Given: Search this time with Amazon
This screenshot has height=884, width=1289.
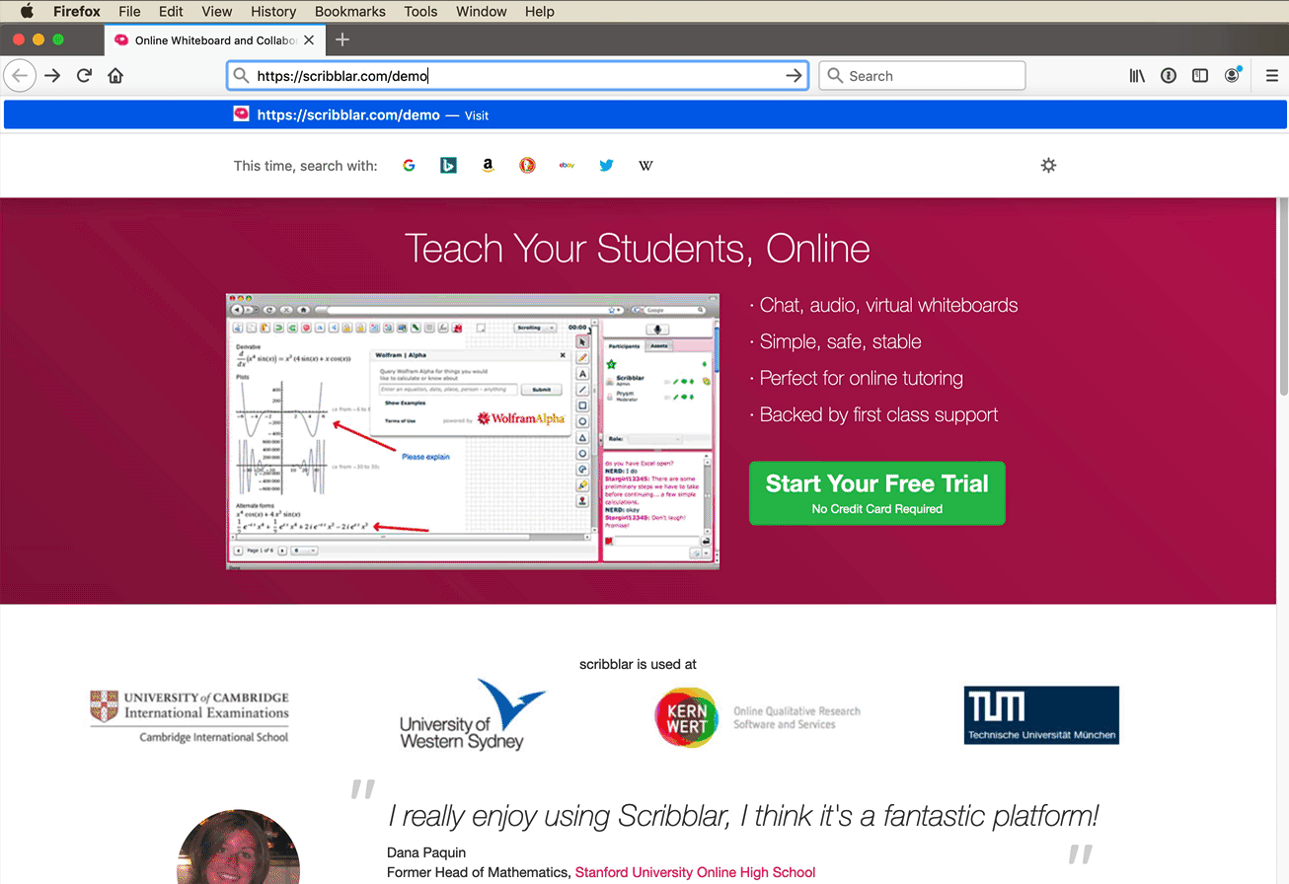Looking at the screenshot, I should (488, 166).
